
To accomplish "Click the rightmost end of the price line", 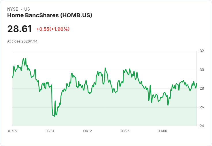I will 196,83.
